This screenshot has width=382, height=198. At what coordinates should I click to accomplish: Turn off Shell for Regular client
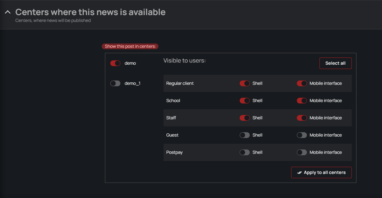(245, 83)
